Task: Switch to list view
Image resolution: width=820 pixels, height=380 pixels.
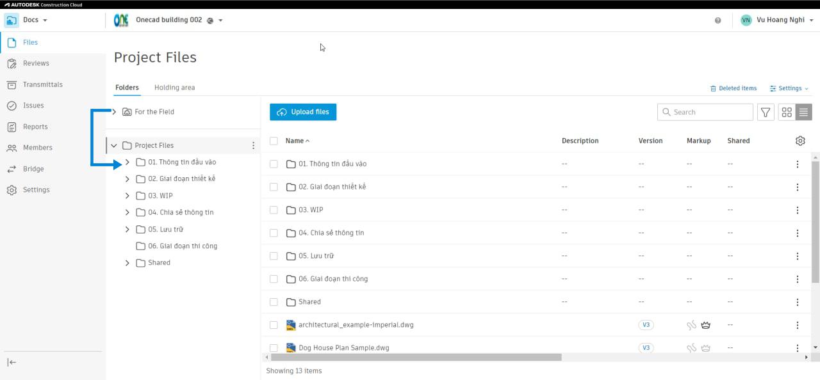Action: pos(804,112)
